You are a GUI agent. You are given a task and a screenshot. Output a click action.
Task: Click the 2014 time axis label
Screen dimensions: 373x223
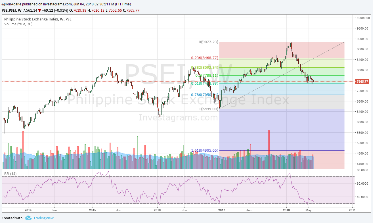point(28,210)
